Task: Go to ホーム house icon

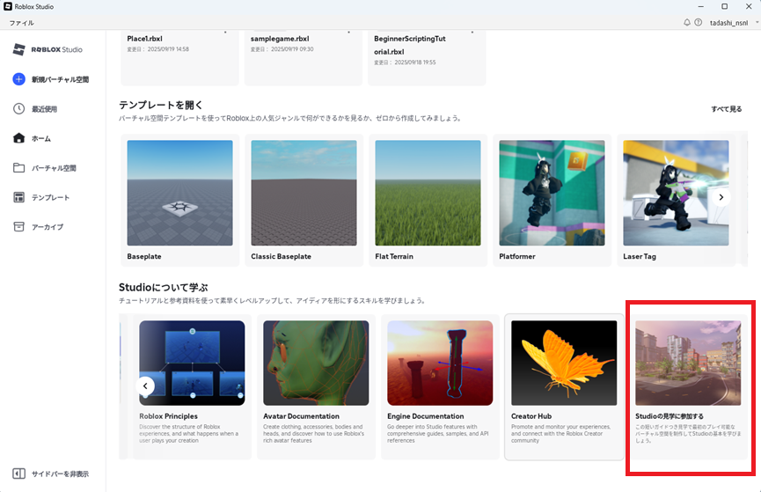Action: click(x=19, y=138)
